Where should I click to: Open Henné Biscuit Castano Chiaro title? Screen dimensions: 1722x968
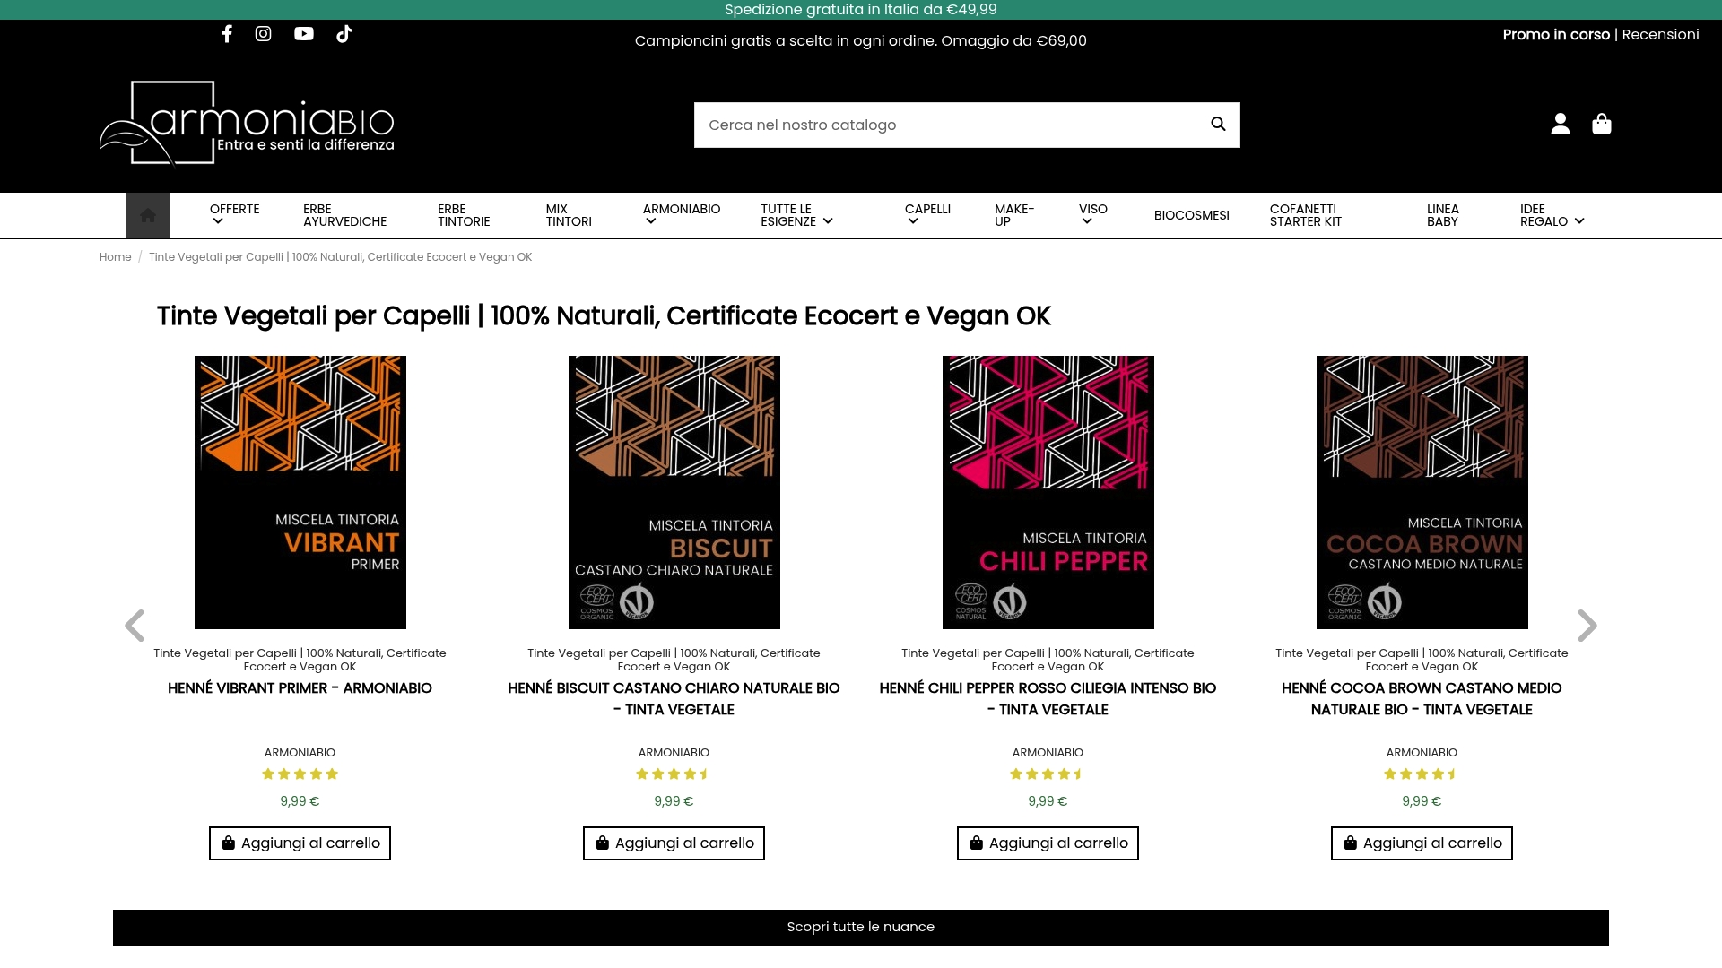[674, 699]
